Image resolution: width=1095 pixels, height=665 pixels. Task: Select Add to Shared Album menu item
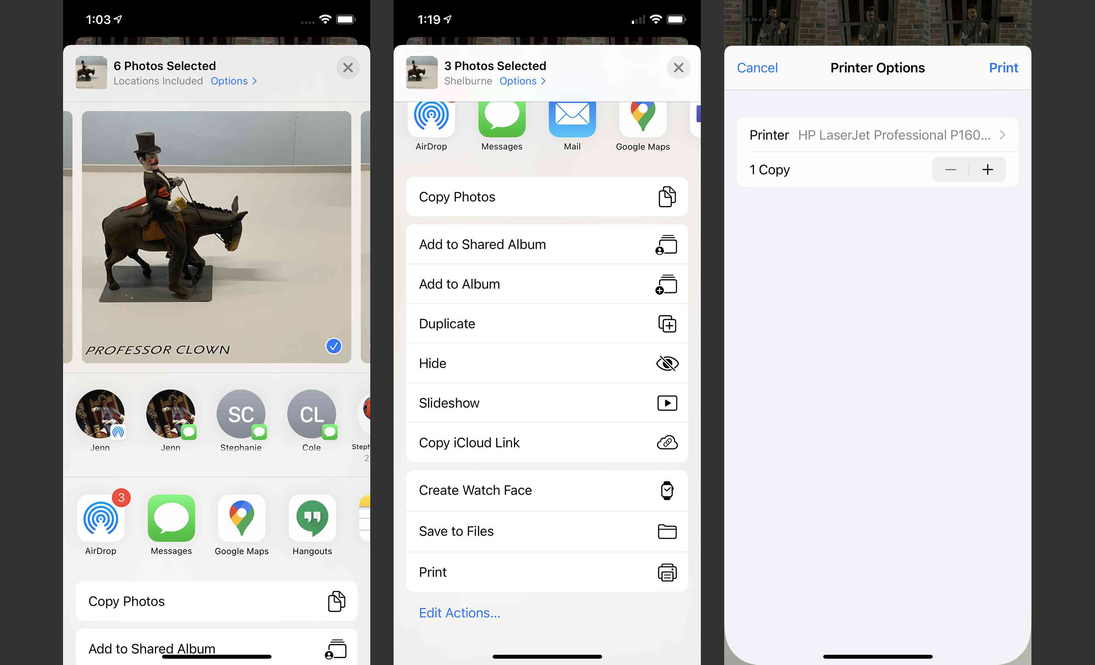point(545,243)
